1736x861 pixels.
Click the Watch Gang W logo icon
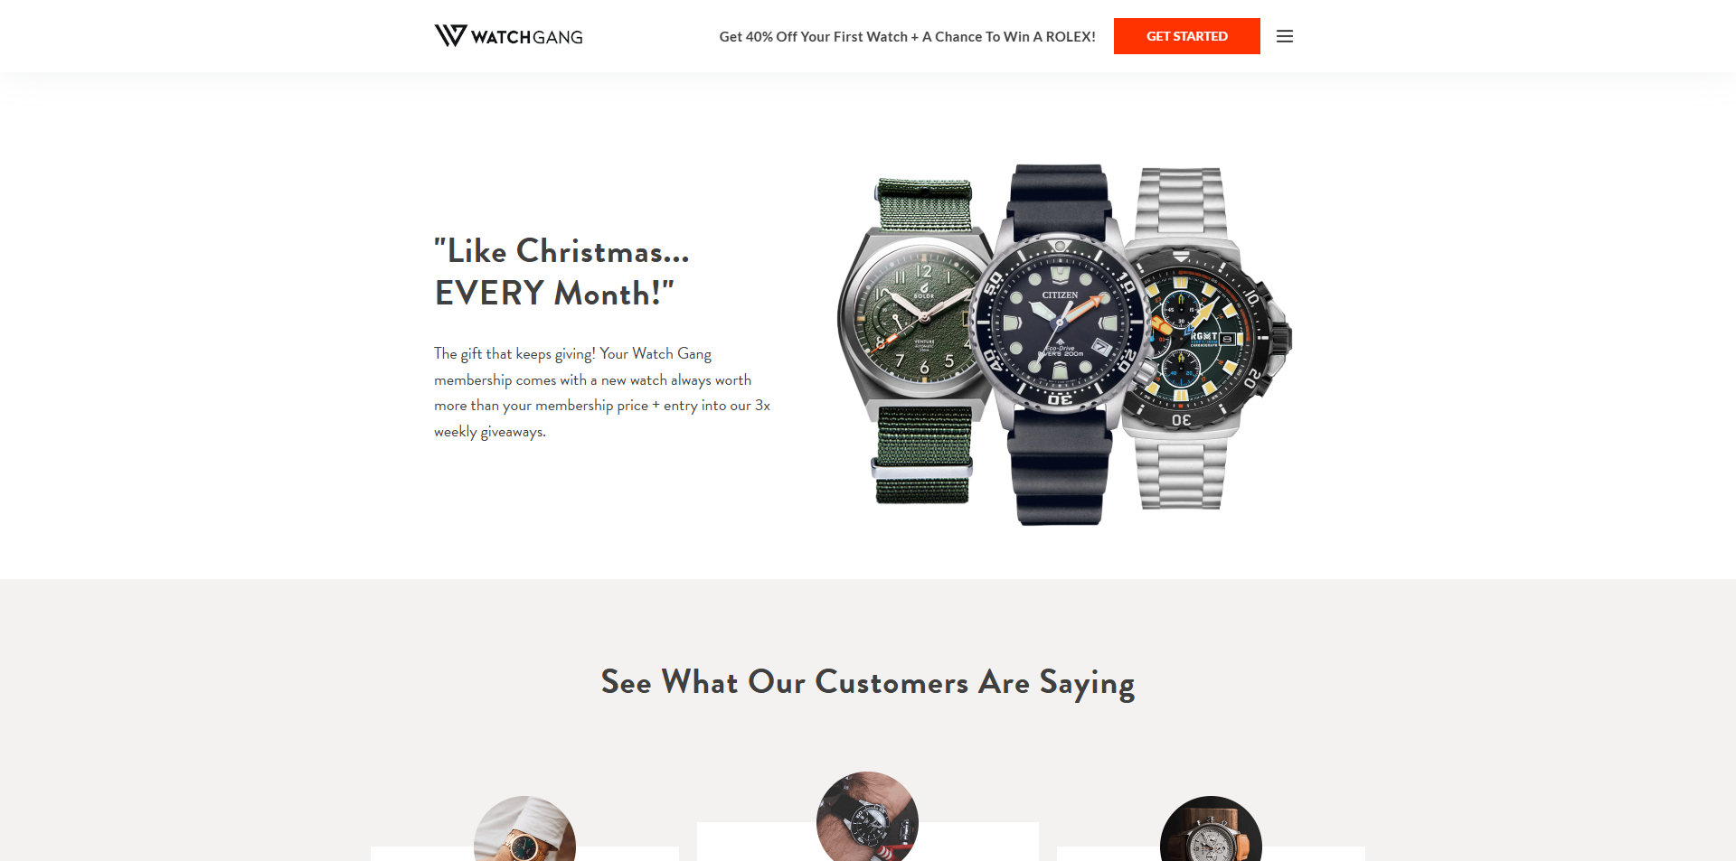450,35
